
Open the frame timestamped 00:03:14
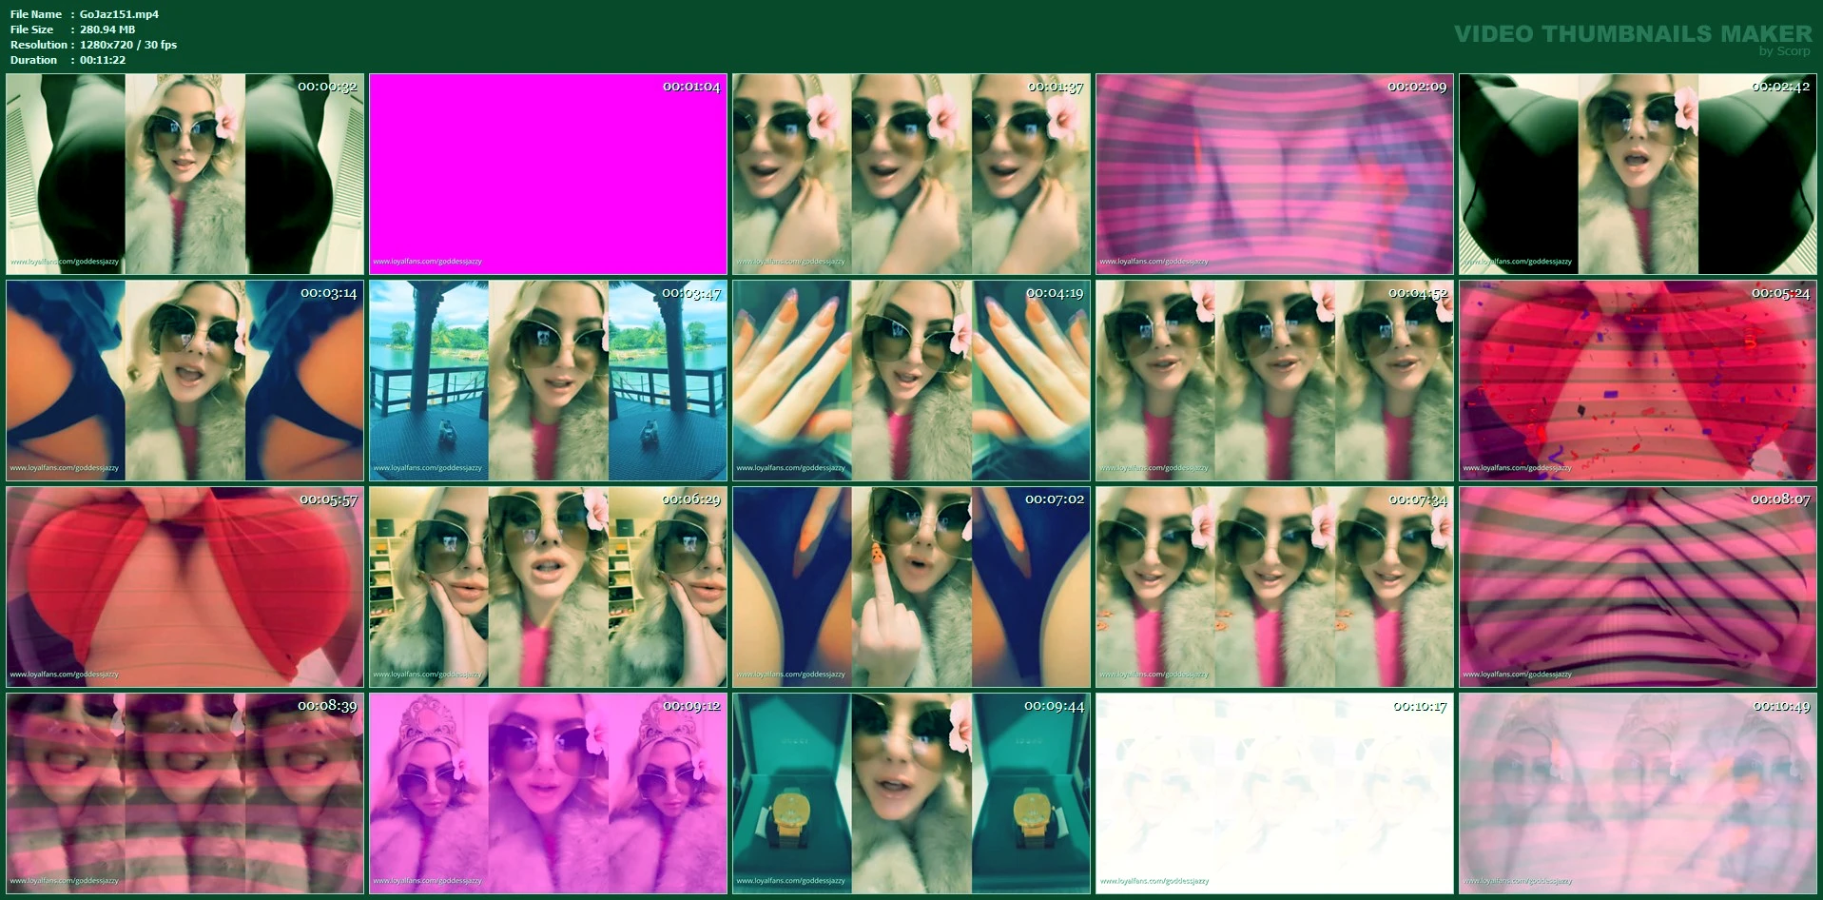(x=185, y=381)
